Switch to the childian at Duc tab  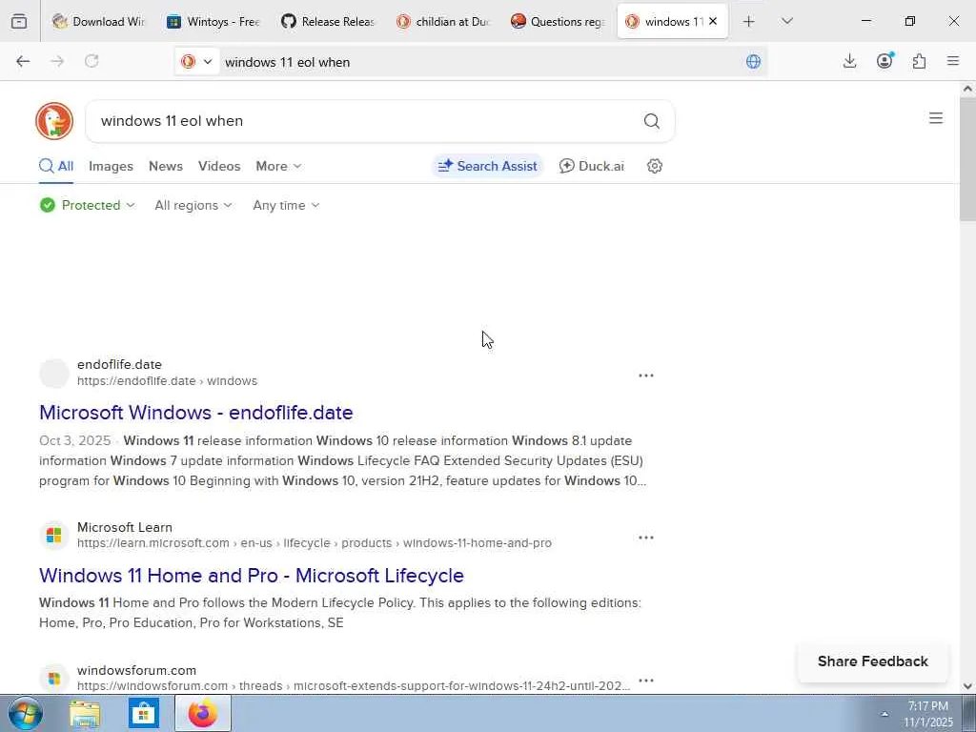(x=442, y=22)
